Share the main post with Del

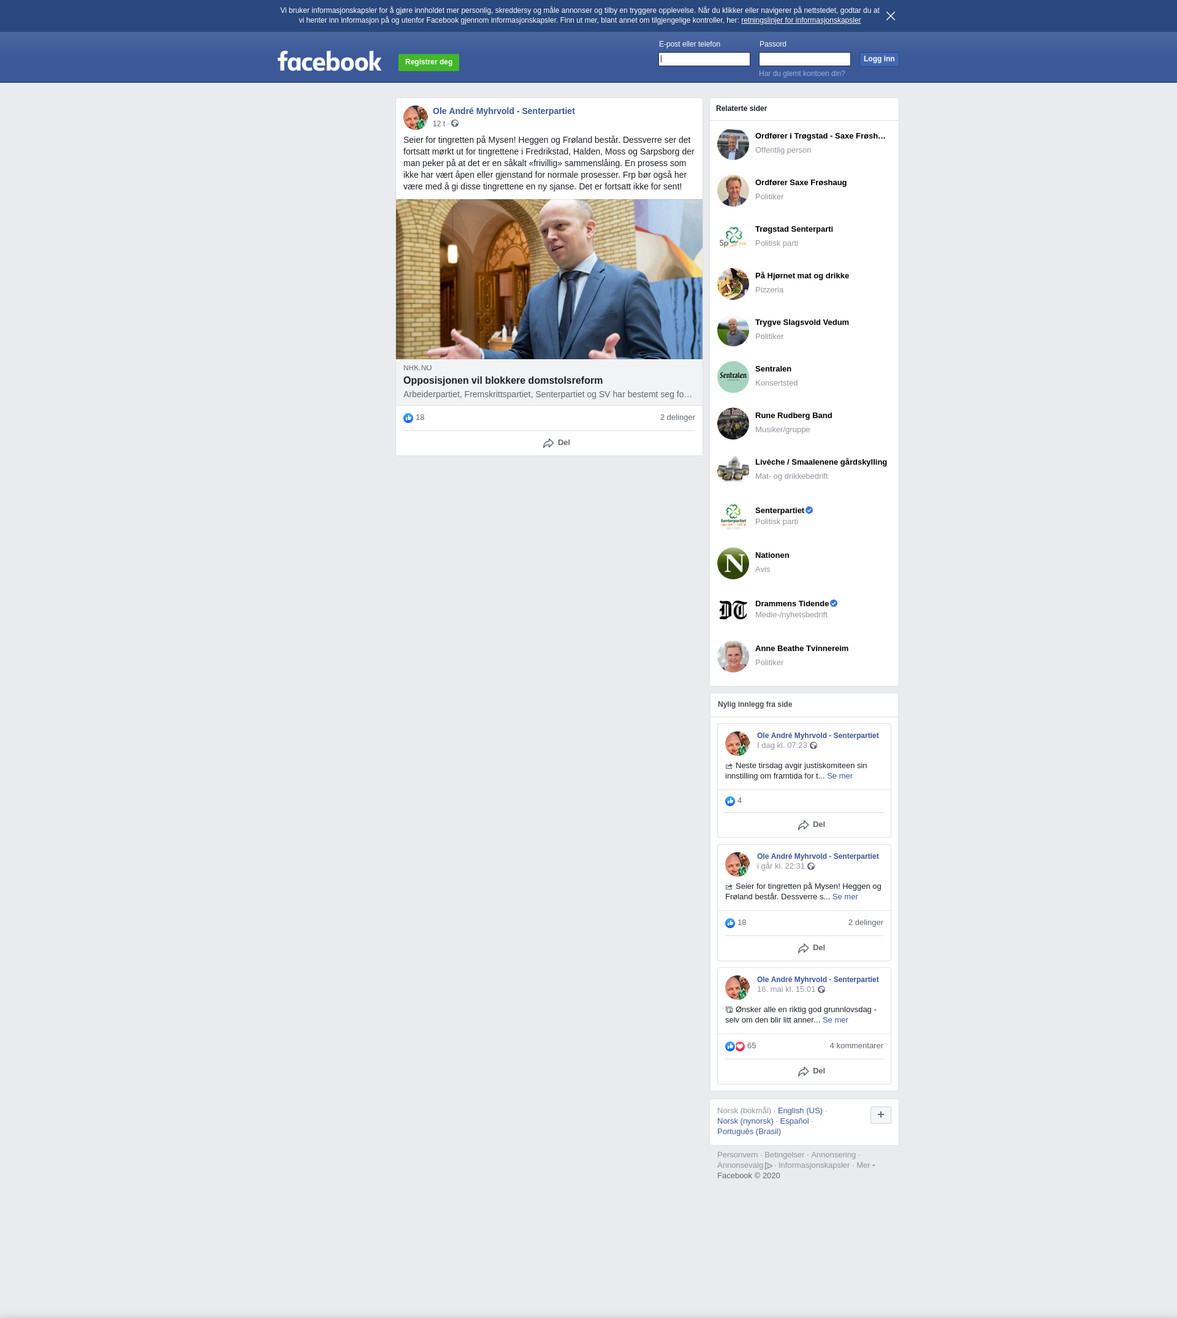[x=556, y=443]
